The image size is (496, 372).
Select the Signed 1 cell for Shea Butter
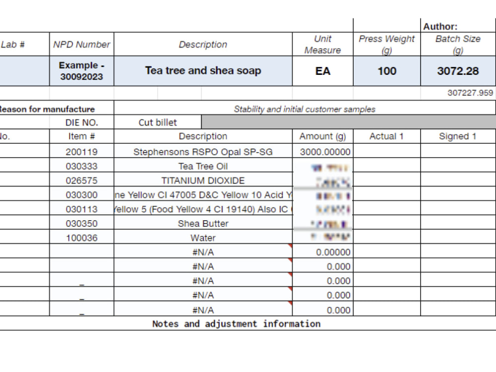click(458, 223)
